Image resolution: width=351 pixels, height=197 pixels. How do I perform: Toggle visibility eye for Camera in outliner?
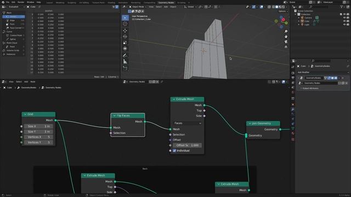pos(344,18)
